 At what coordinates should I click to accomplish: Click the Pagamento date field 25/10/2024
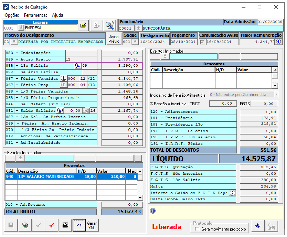click(184, 42)
